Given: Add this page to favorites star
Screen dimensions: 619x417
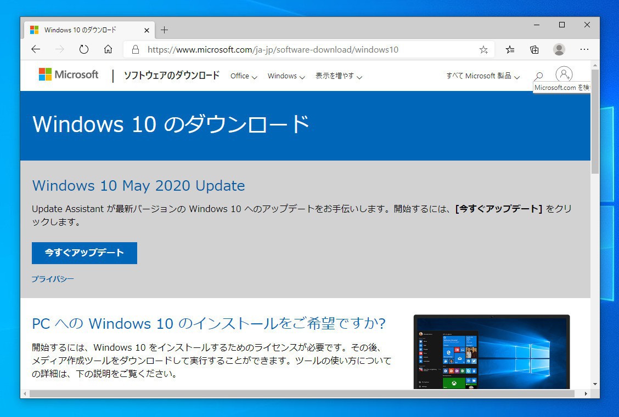Looking at the screenshot, I should click(x=483, y=50).
